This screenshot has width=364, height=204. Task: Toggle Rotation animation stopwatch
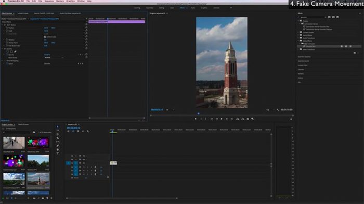coord(7,40)
